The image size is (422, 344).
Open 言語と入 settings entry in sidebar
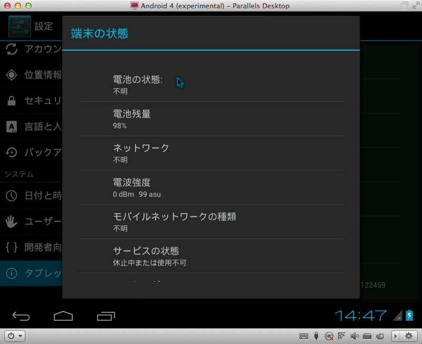click(x=31, y=127)
